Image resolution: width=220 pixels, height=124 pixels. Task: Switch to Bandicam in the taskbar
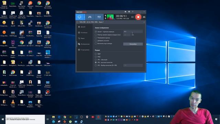pyautogui.click(x=98, y=117)
